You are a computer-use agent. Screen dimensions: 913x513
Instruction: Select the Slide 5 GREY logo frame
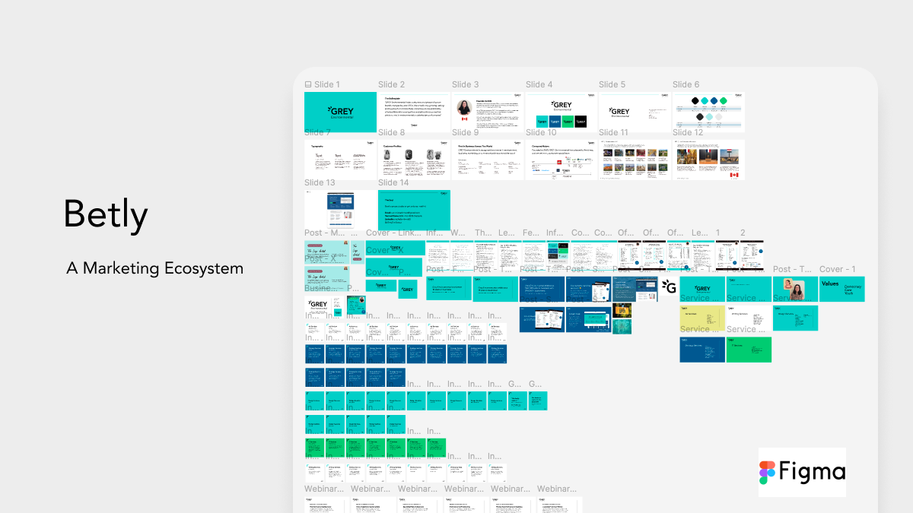[x=635, y=112]
